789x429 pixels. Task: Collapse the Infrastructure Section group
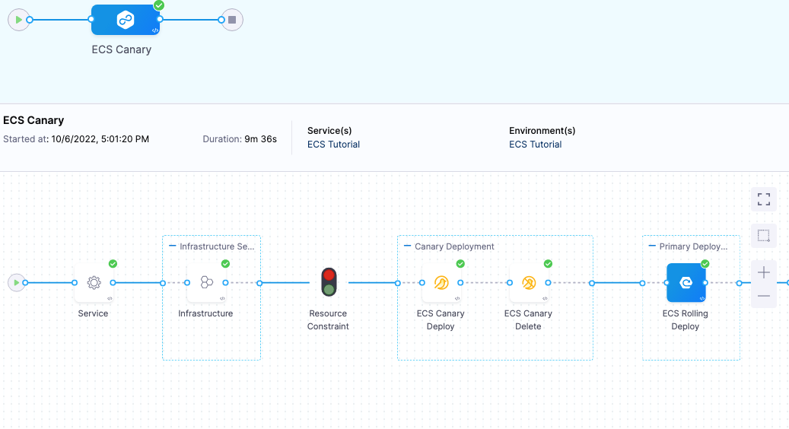tap(173, 246)
